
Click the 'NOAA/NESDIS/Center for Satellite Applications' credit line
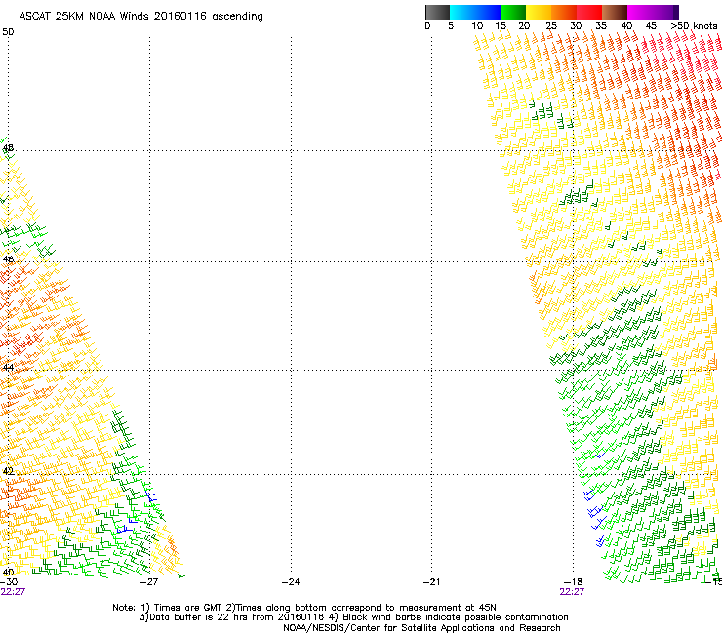pos(421,628)
